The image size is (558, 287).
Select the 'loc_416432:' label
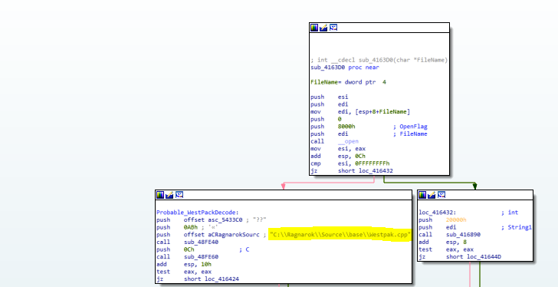click(x=438, y=213)
